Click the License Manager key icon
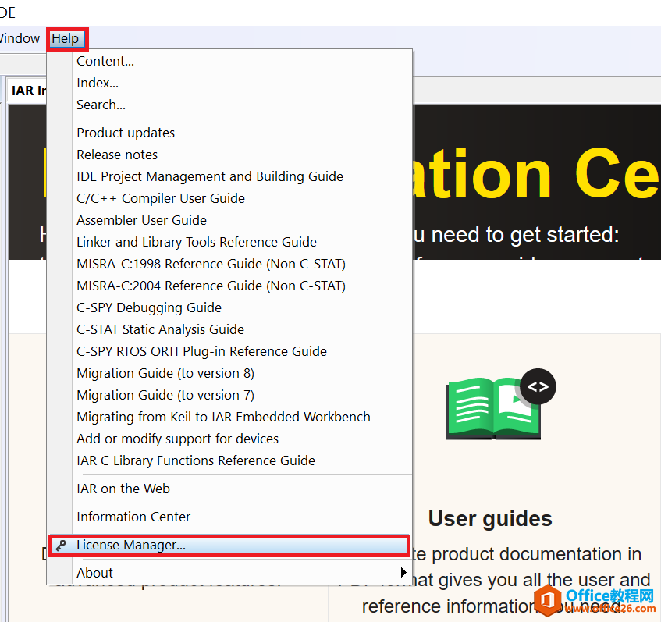 click(x=61, y=546)
